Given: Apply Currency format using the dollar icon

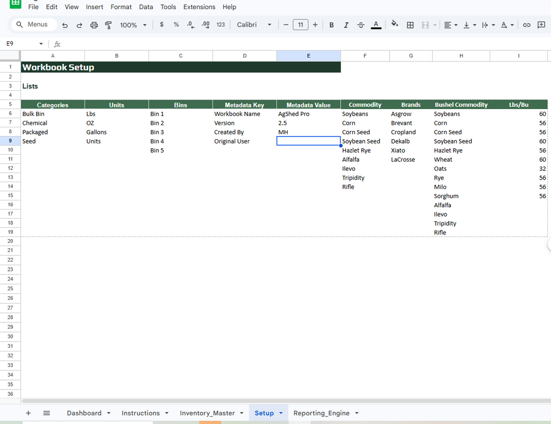Looking at the screenshot, I should tap(161, 25).
